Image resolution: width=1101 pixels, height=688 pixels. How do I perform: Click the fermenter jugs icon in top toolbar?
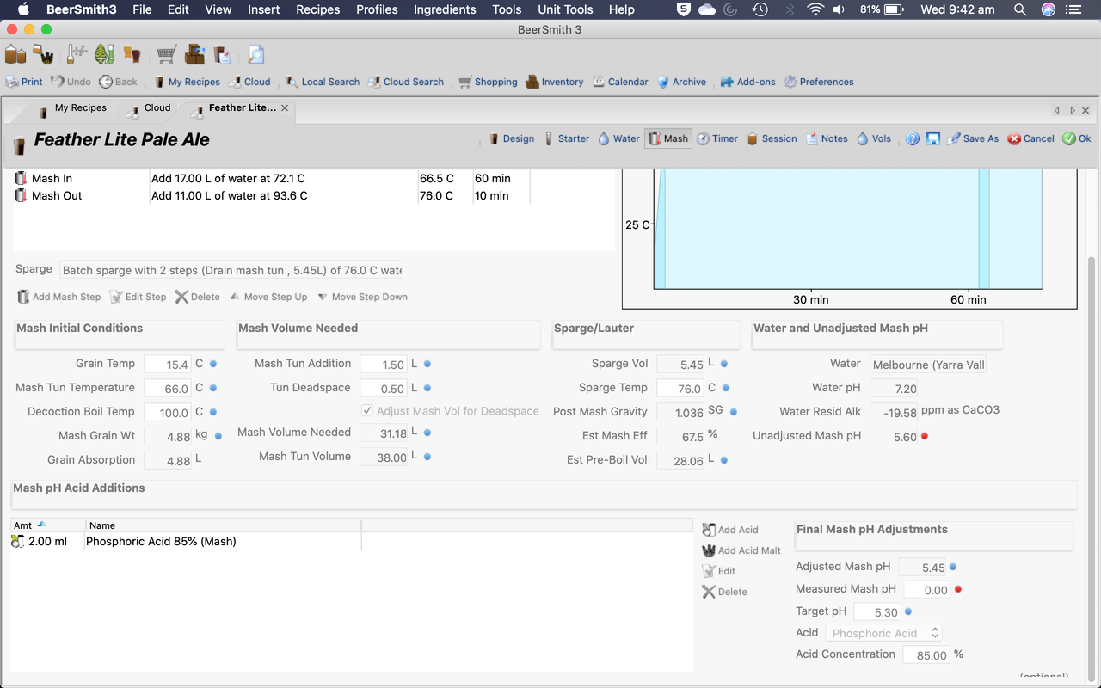point(15,54)
